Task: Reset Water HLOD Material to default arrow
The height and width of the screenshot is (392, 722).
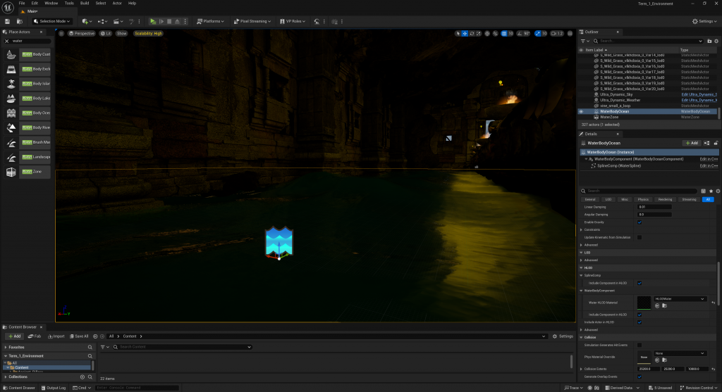Action: coord(714,303)
